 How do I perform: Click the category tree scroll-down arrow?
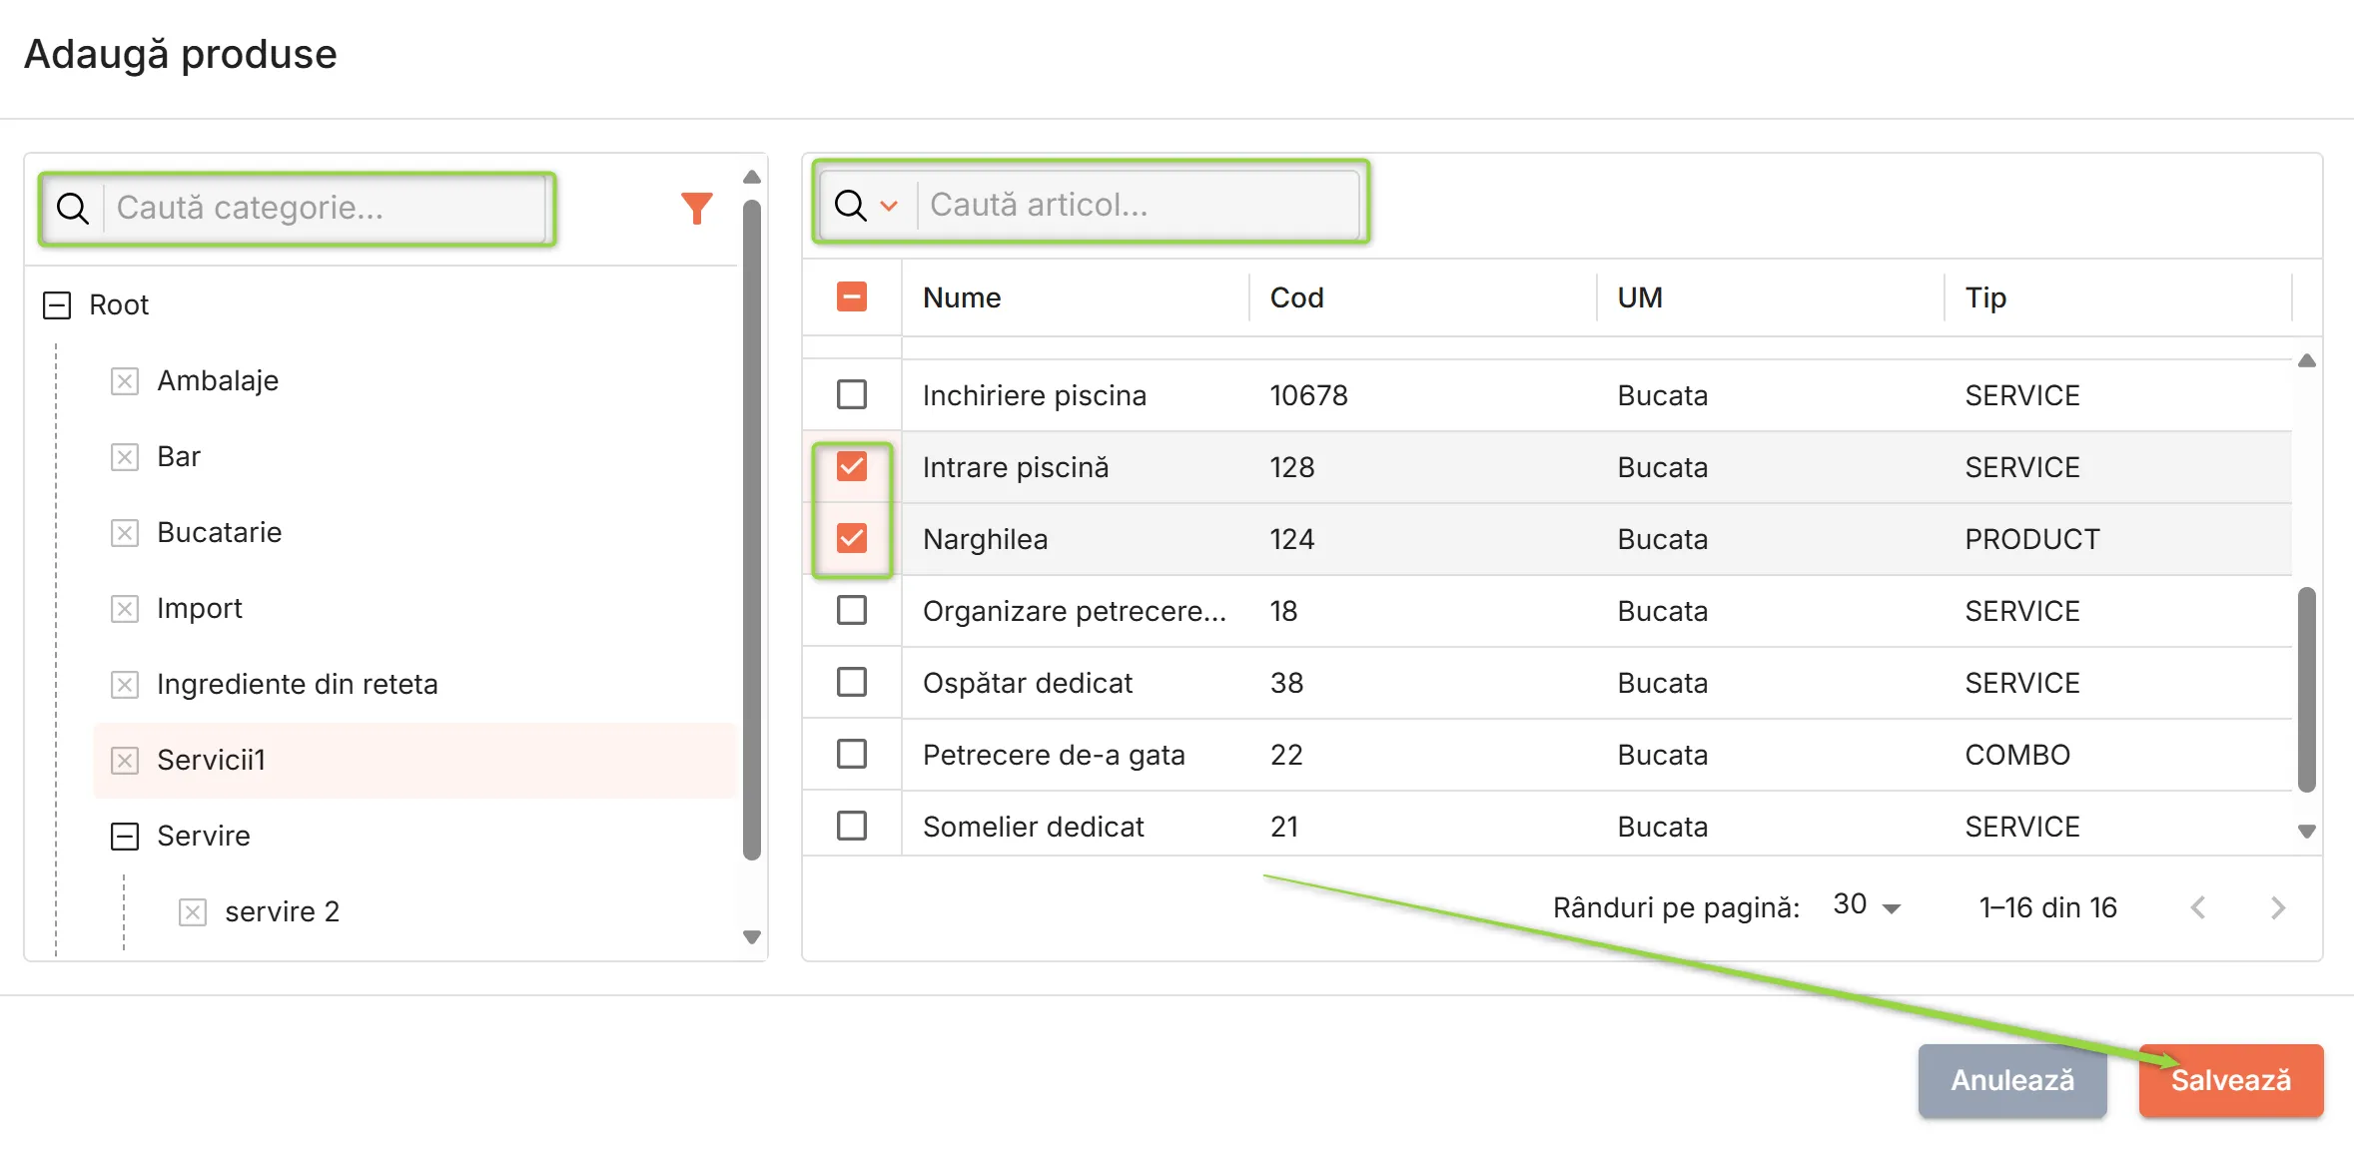[x=752, y=936]
